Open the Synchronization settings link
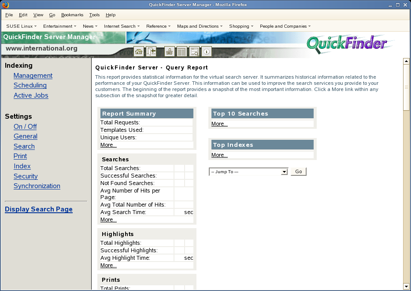 (x=37, y=186)
